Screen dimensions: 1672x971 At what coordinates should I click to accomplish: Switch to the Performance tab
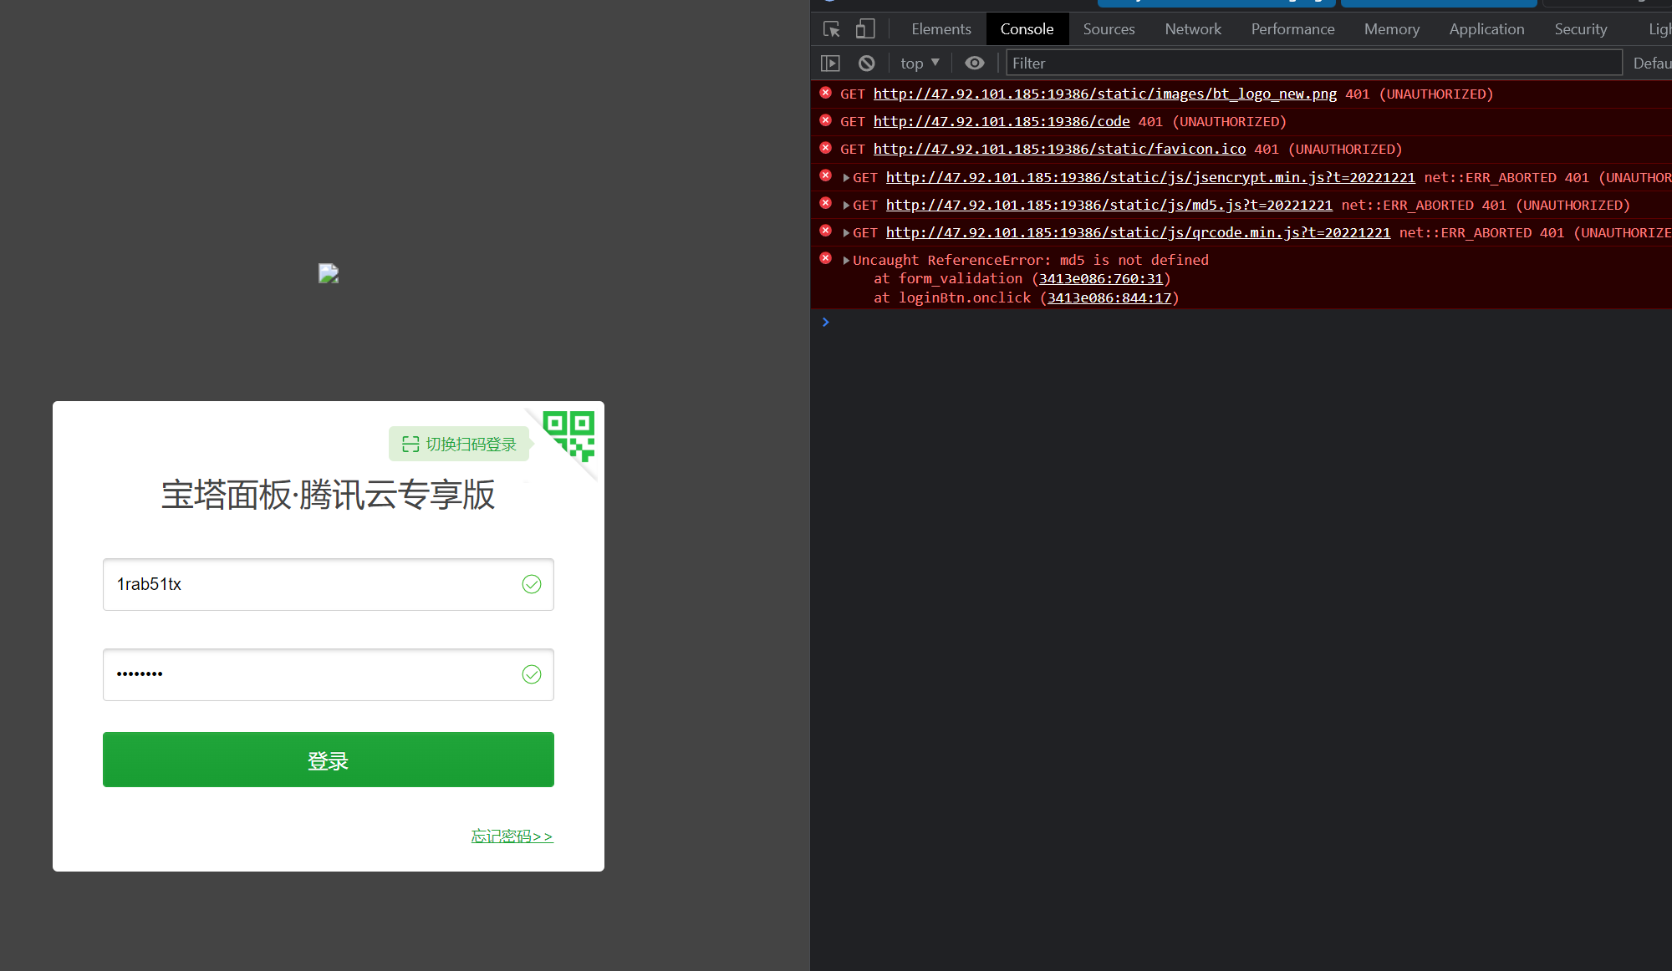(1292, 29)
